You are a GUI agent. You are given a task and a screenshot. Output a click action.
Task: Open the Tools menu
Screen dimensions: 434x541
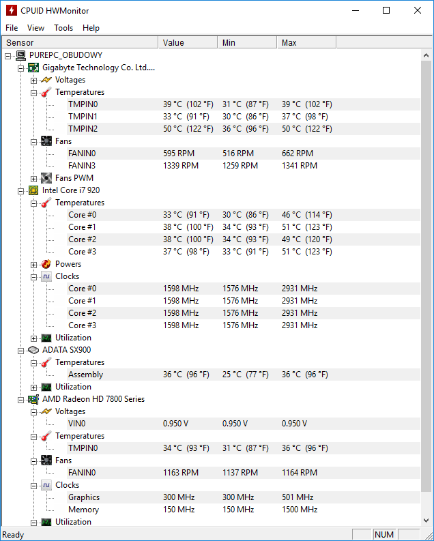(63, 28)
